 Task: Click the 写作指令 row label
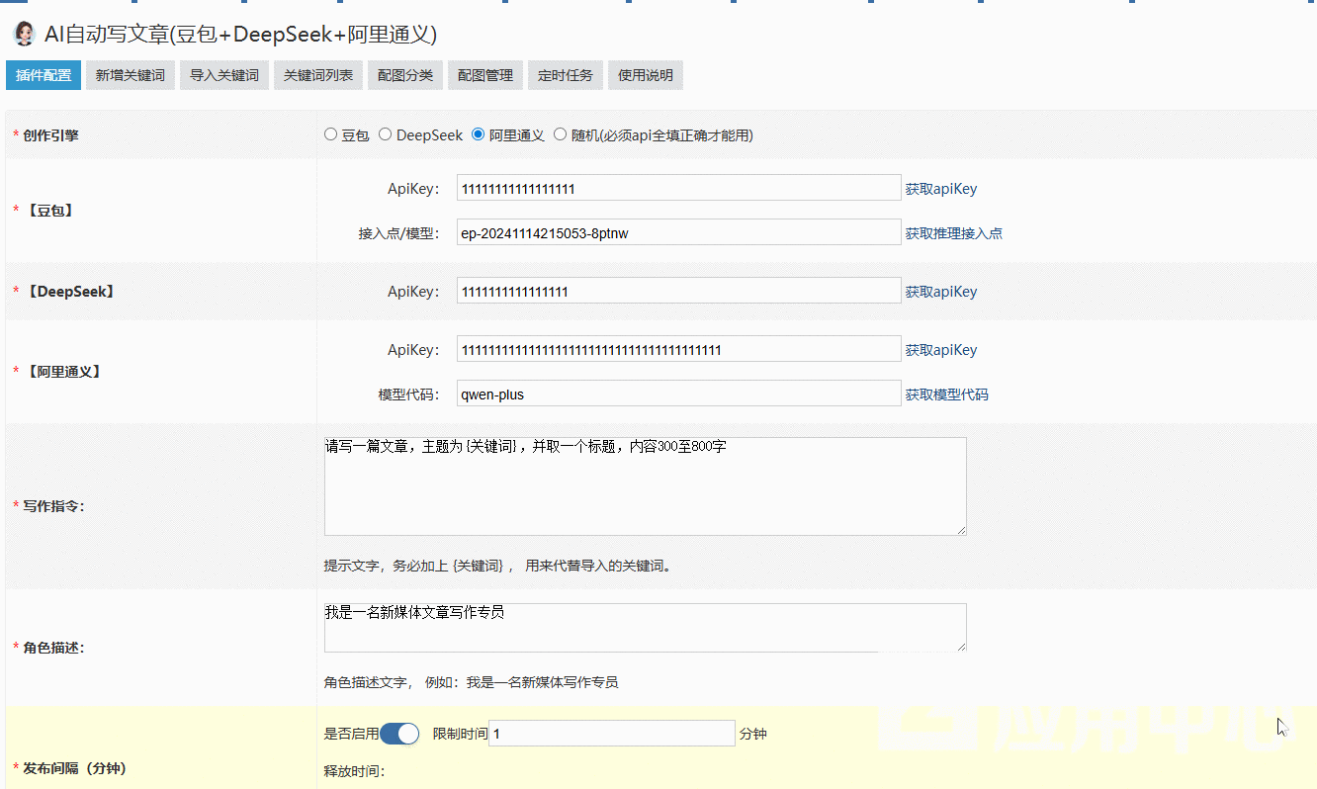coord(53,505)
